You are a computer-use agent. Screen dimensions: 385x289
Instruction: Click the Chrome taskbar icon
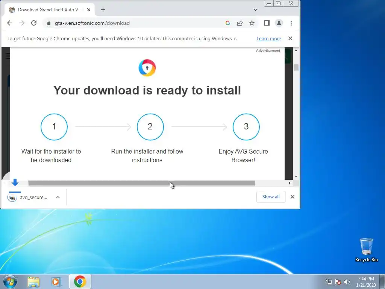pos(80,281)
